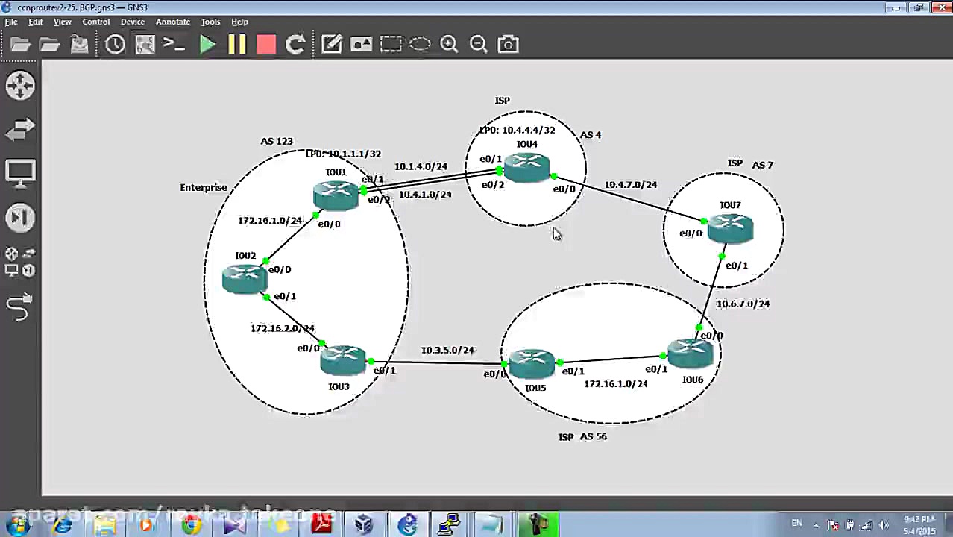Click the 10.4.7.0/24 network label

[x=631, y=184]
